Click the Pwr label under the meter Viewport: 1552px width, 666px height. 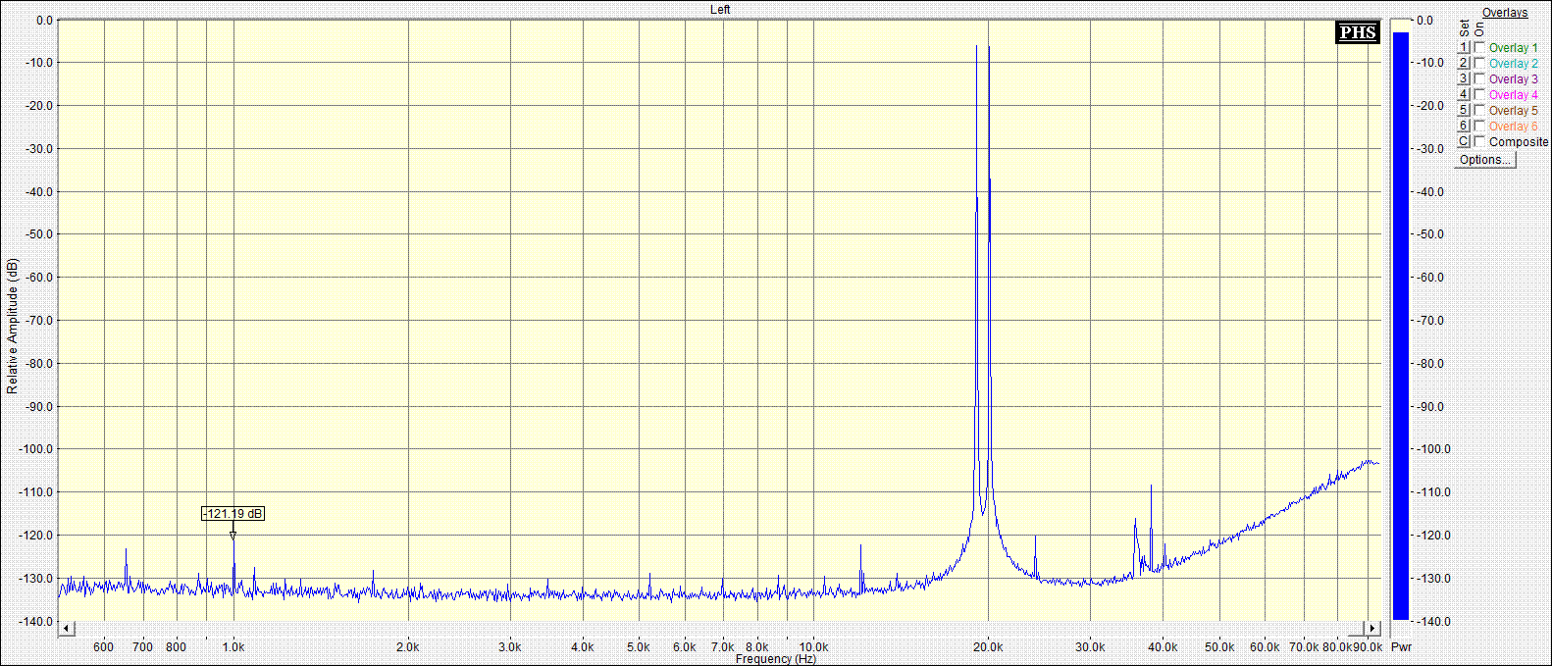(1401, 646)
